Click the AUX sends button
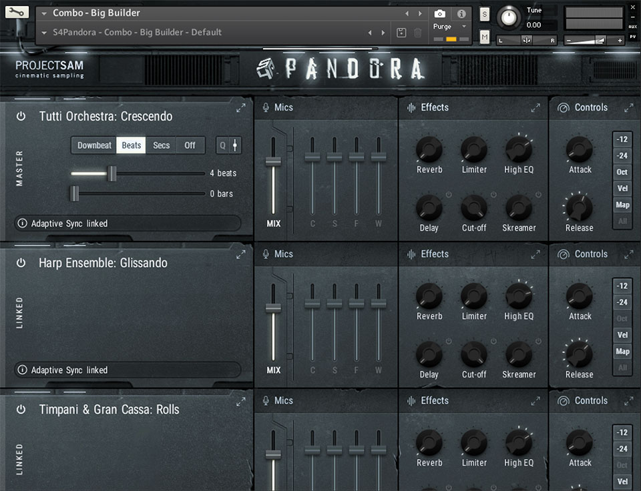 pos(632,27)
